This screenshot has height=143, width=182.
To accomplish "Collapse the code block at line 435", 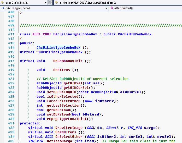I will (x=18, y=141).
